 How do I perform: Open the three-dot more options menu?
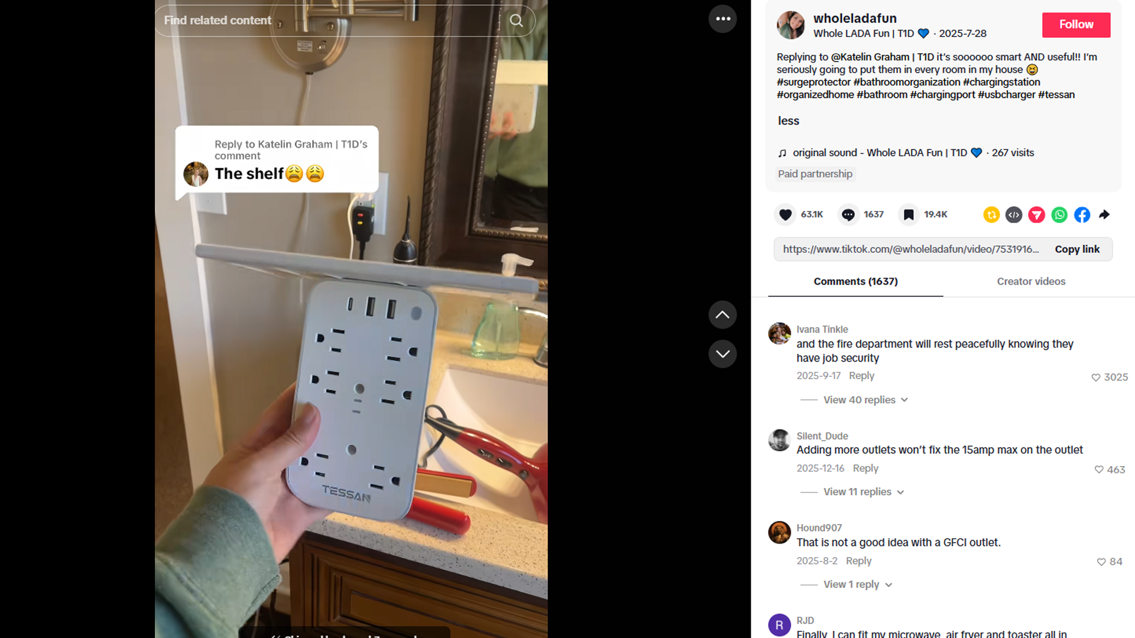(x=722, y=19)
